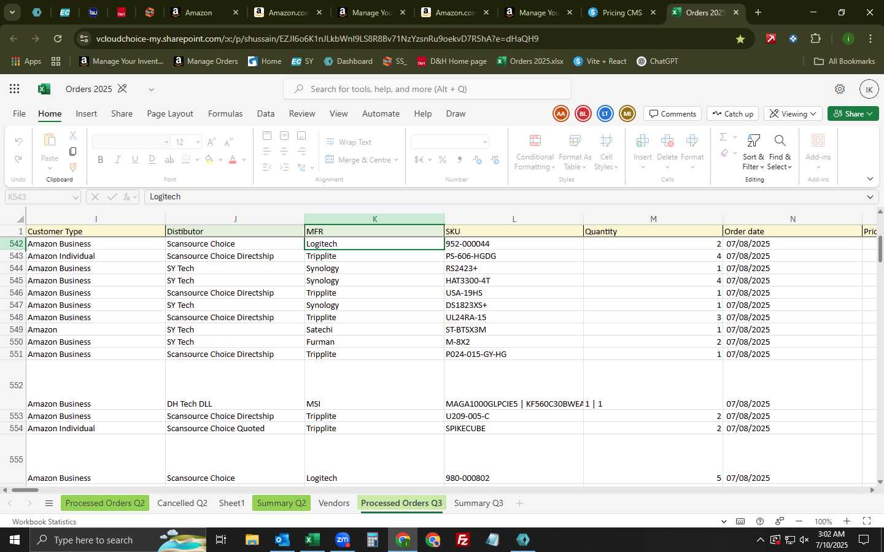
Task: Toggle the Viewing mode dropdown
Action: (x=793, y=113)
